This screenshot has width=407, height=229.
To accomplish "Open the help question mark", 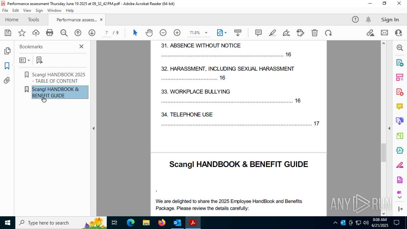I will [355, 19].
